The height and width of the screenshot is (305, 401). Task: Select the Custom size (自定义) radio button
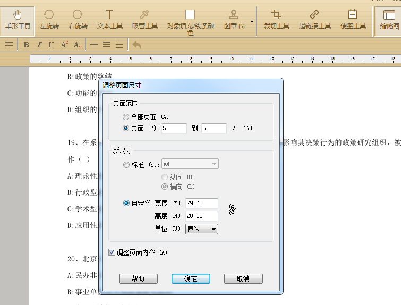click(126, 203)
